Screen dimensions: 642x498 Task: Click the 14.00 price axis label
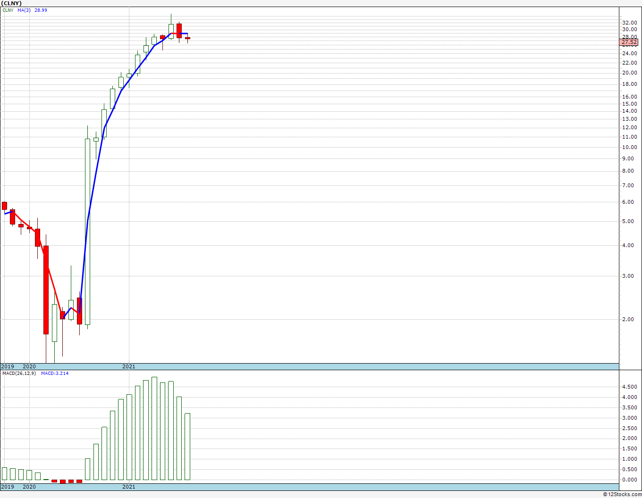coord(630,111)
